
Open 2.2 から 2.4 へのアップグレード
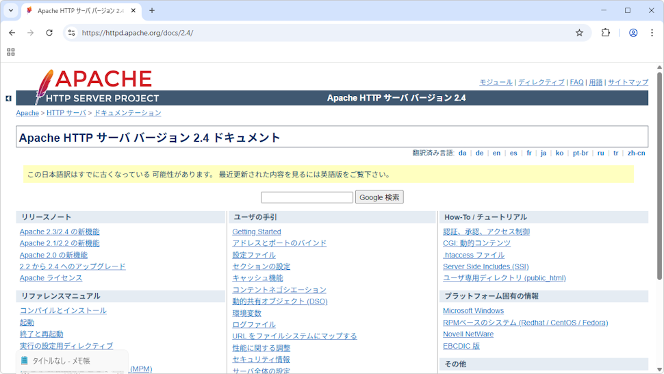click(x=73, y=266)
